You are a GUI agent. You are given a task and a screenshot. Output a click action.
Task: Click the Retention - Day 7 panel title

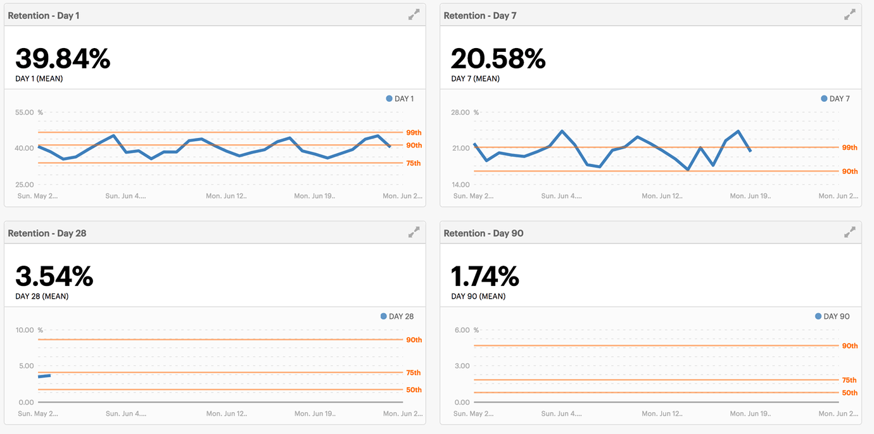point(480,15)
